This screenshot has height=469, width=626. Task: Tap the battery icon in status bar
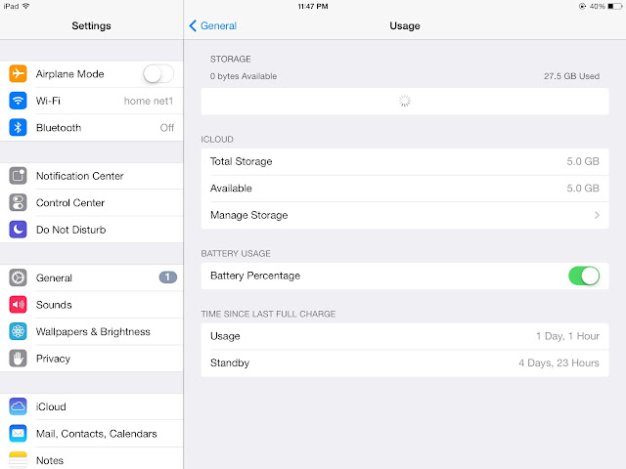pos(615,7)
